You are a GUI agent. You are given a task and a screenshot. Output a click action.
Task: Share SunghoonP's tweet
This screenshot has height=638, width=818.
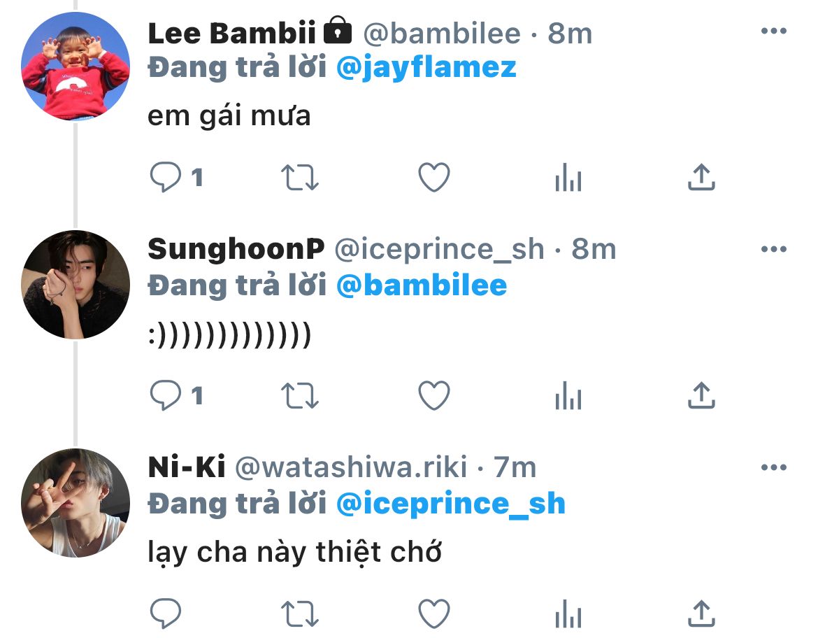tap(701, 397)
